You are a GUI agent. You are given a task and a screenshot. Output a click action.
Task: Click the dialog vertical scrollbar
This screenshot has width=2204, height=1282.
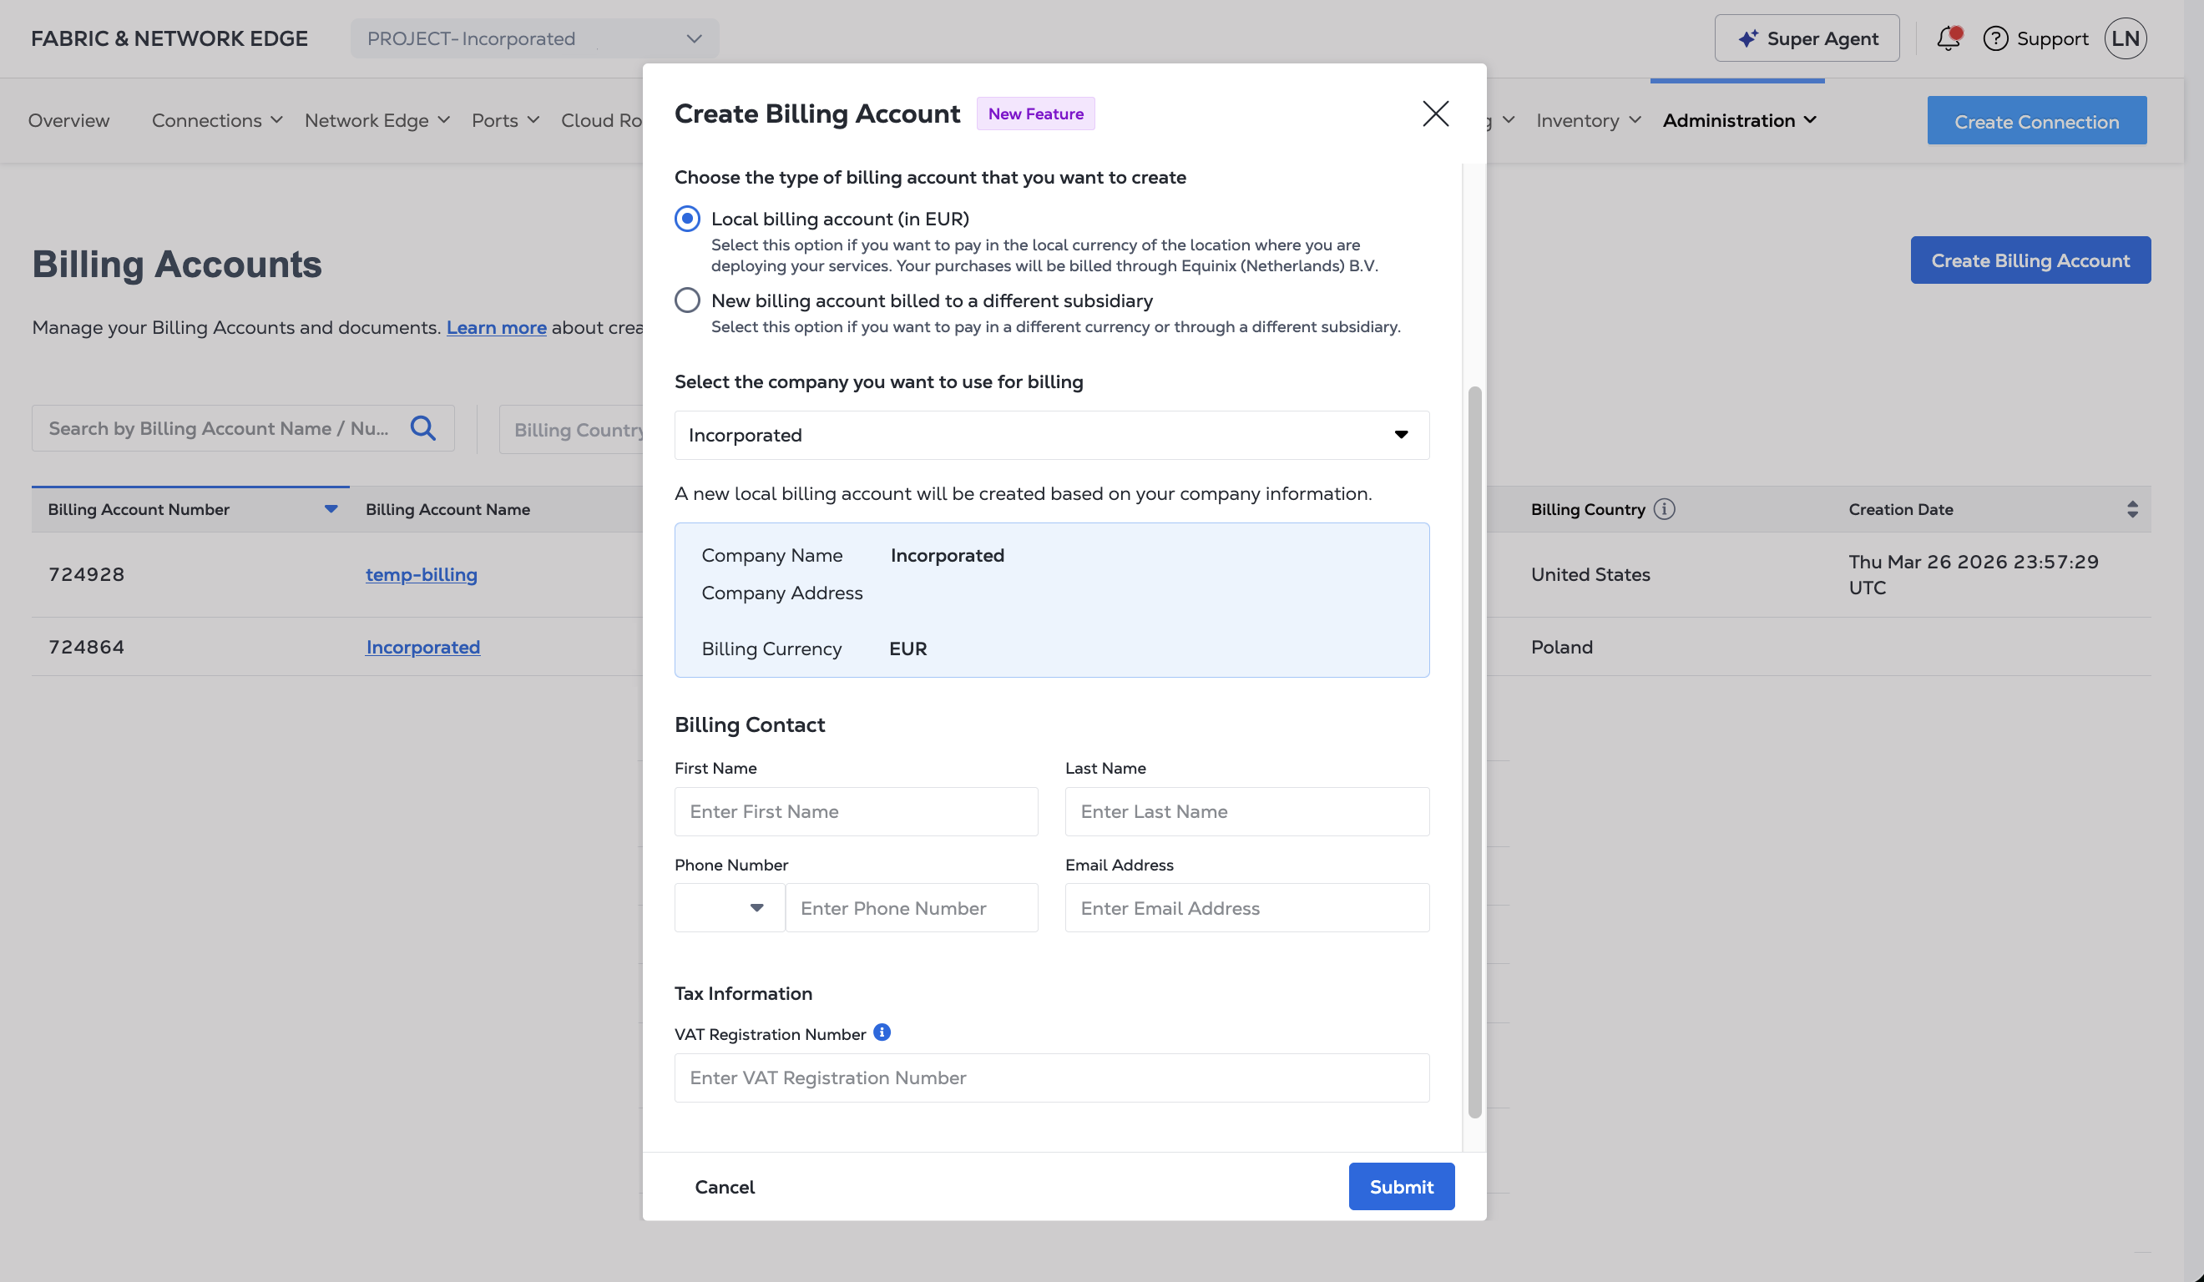coord(1474,752)
